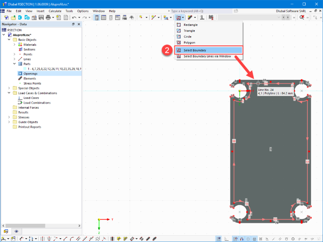
Task: Collapse the Aluprofil.rsc* tree node
Action: click(4, 35)
